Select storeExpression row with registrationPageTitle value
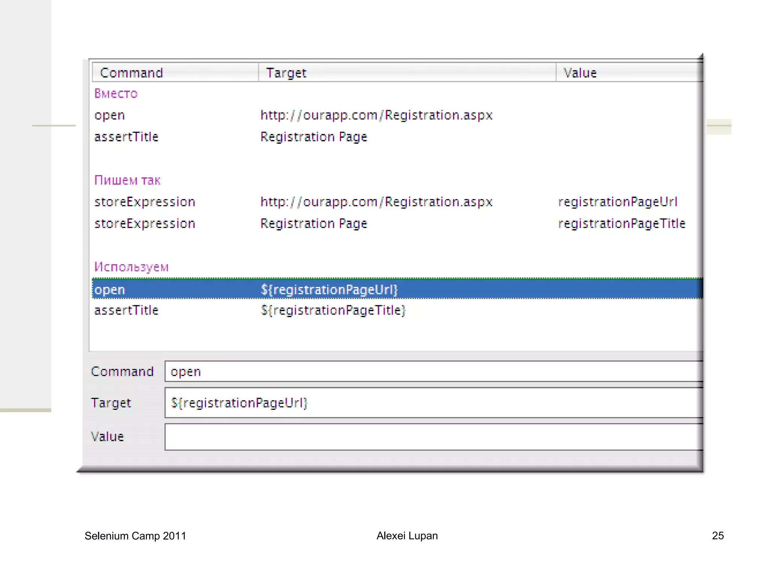Viewport: 770px width, 577px height. click(x=145, y=224)
